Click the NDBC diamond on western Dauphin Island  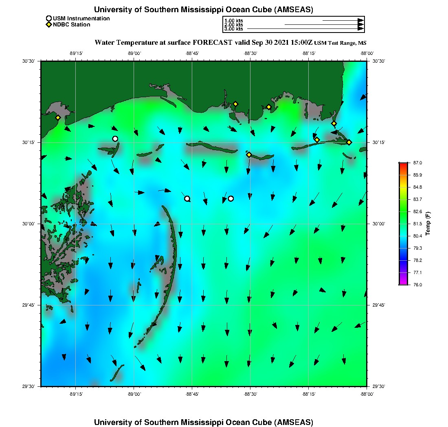317,140
